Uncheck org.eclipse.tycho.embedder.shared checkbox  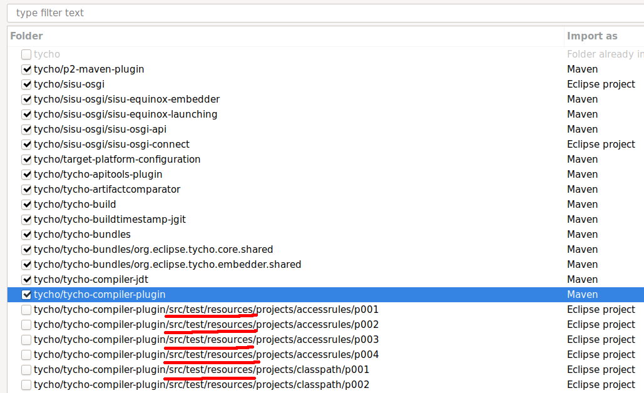[x=26, y=265]
